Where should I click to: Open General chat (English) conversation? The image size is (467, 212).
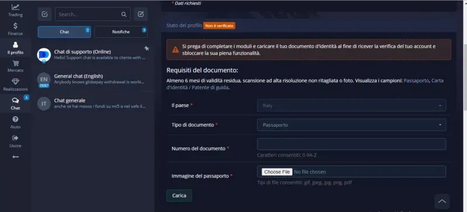(x=93, y=79)
